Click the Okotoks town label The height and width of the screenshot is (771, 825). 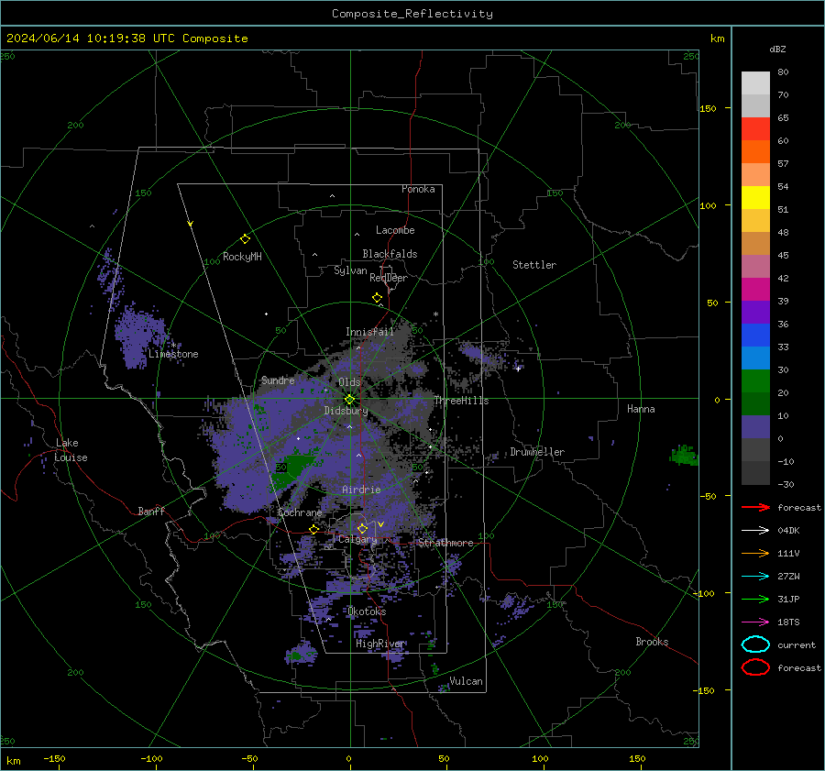coord(367,611)
